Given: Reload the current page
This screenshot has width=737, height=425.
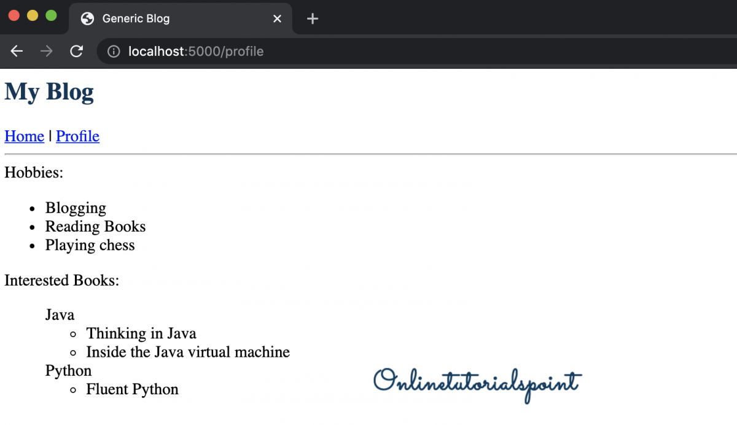Looking at the screenshot, I should click(76, 52).
